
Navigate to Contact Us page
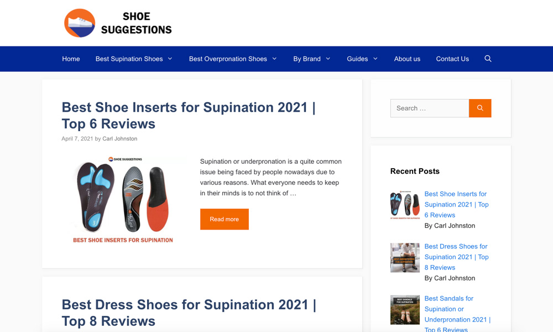point(452,59)
